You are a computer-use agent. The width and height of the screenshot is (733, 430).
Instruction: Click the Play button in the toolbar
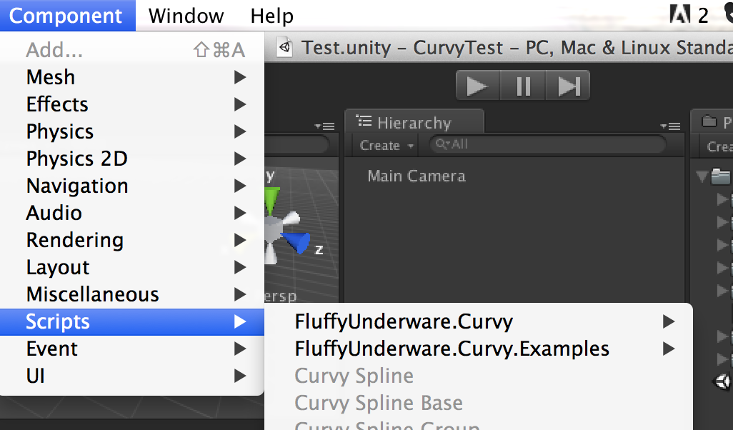point(478,86)
